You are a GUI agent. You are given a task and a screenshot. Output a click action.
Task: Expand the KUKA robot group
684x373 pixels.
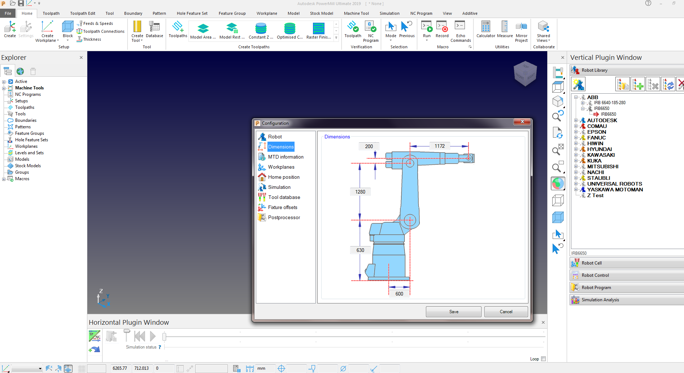coord(576,161)
